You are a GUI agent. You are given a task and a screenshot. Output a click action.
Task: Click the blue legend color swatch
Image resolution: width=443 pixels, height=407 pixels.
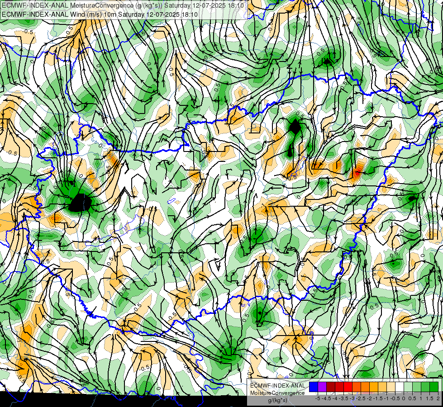point(314,387)
